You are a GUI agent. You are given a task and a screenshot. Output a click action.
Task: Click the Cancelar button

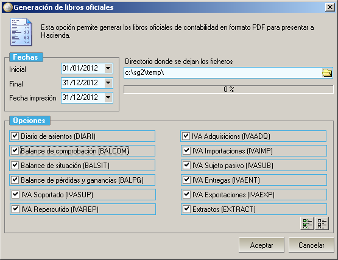(x=311, y=245)
